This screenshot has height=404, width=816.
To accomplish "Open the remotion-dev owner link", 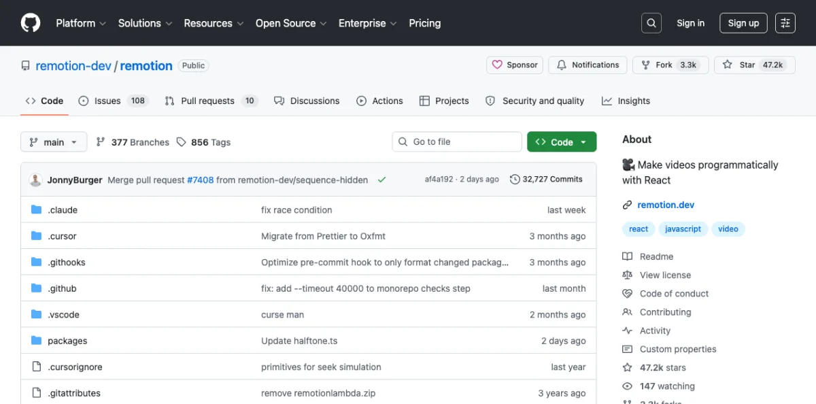I will 73,66.
